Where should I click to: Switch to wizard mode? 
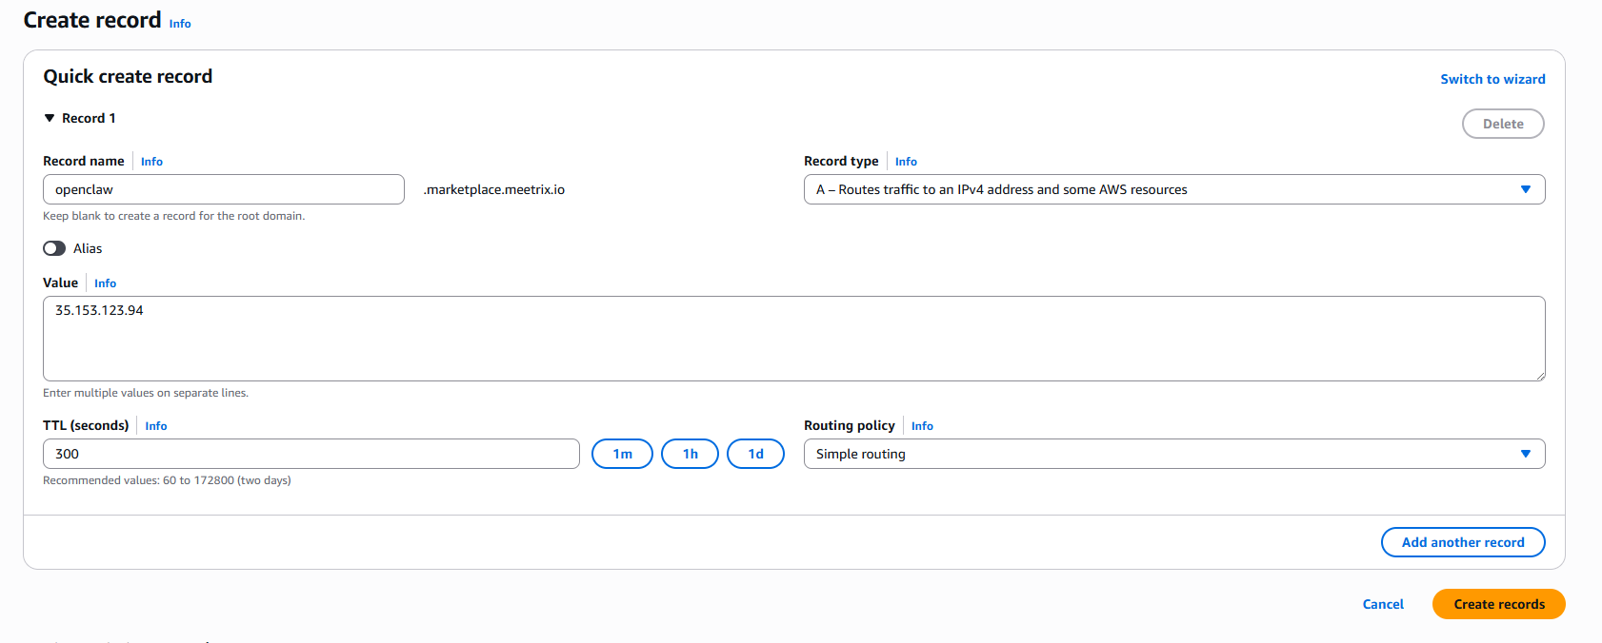1492,79
